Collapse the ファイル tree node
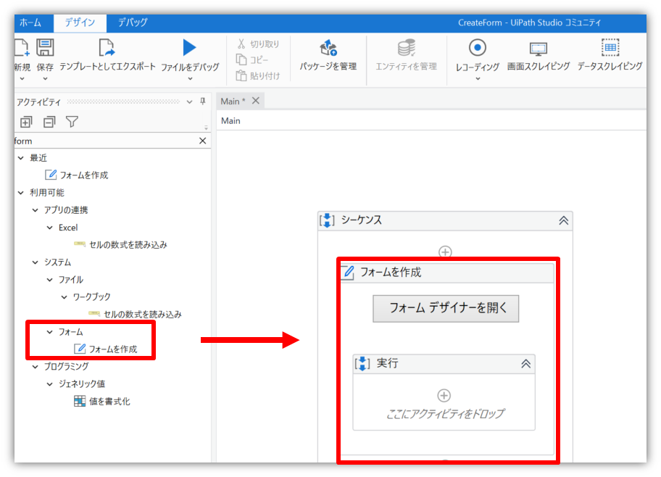This screenshot has height=477, width=661. coord(50,280)
